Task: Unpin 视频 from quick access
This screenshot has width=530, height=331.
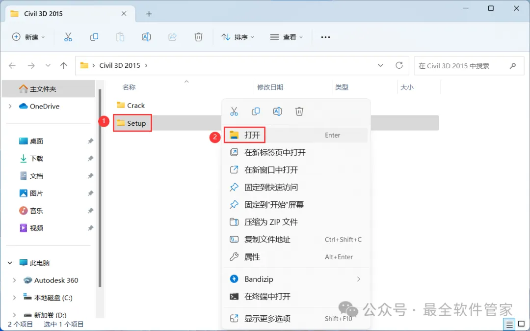Action: [x=90, y=228]
